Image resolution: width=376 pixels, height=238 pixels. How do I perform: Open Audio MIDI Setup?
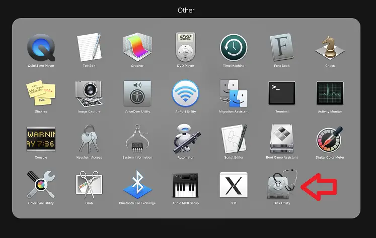point(185,185)
